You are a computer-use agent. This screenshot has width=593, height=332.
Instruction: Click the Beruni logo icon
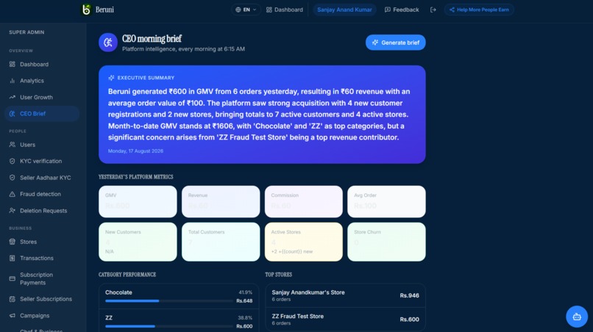(86, 10)
